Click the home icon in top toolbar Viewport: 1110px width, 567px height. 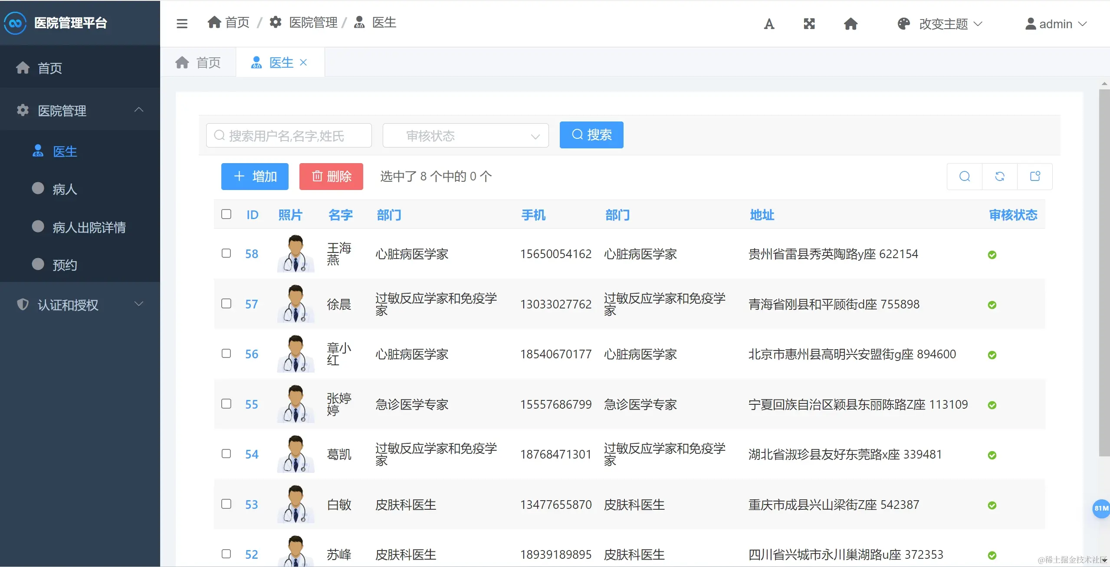851,24
